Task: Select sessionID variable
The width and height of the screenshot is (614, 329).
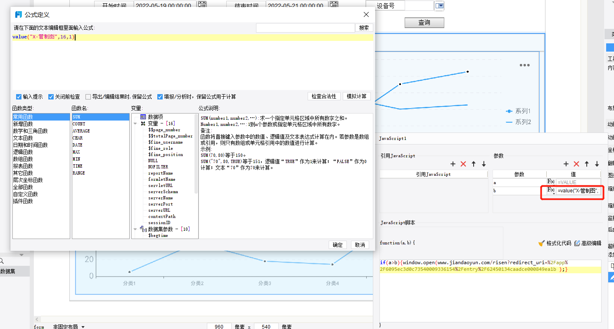Action: pos(159,222)
